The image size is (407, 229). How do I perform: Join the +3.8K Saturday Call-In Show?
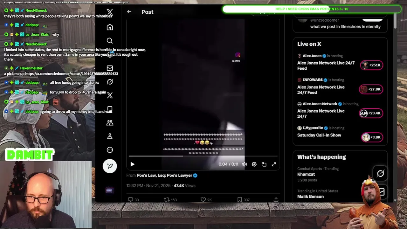(372, 137)
